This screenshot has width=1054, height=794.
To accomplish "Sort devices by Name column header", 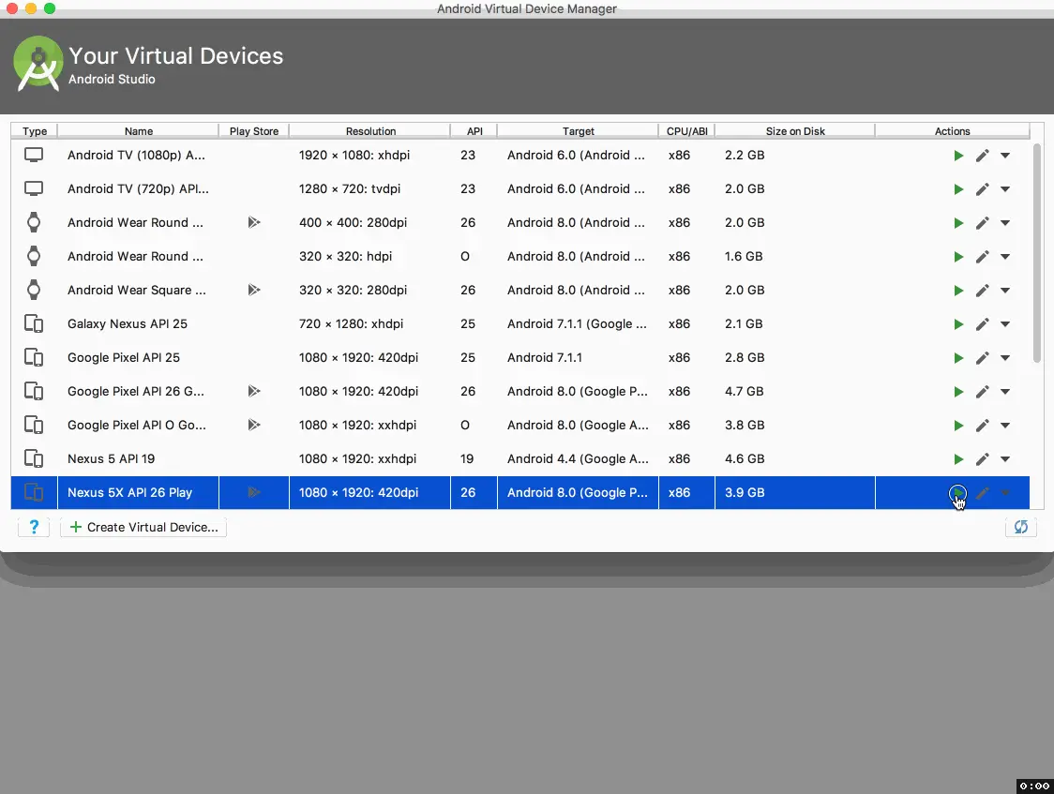I will click(139, 131).
